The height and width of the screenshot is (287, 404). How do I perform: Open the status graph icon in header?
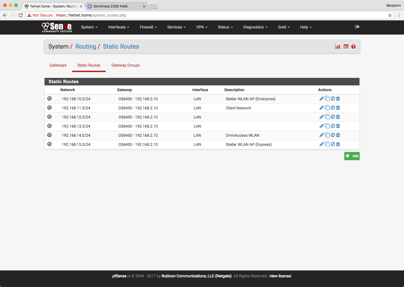[x=338, y=47]
